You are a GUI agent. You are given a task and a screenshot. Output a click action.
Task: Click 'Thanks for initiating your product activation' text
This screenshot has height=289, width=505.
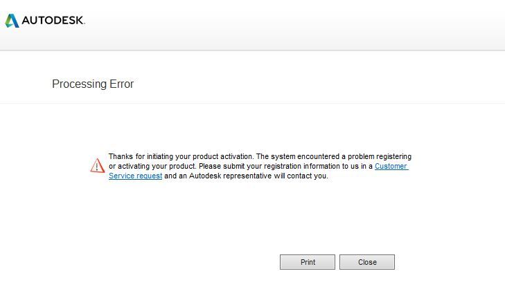[x=181, y=156]
